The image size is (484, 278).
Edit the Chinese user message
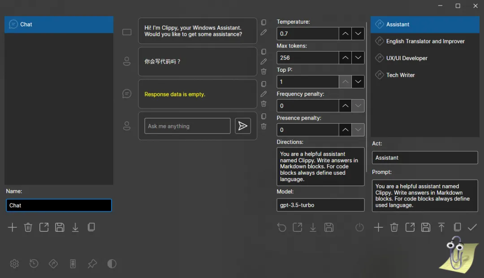(x=264, y=61)
